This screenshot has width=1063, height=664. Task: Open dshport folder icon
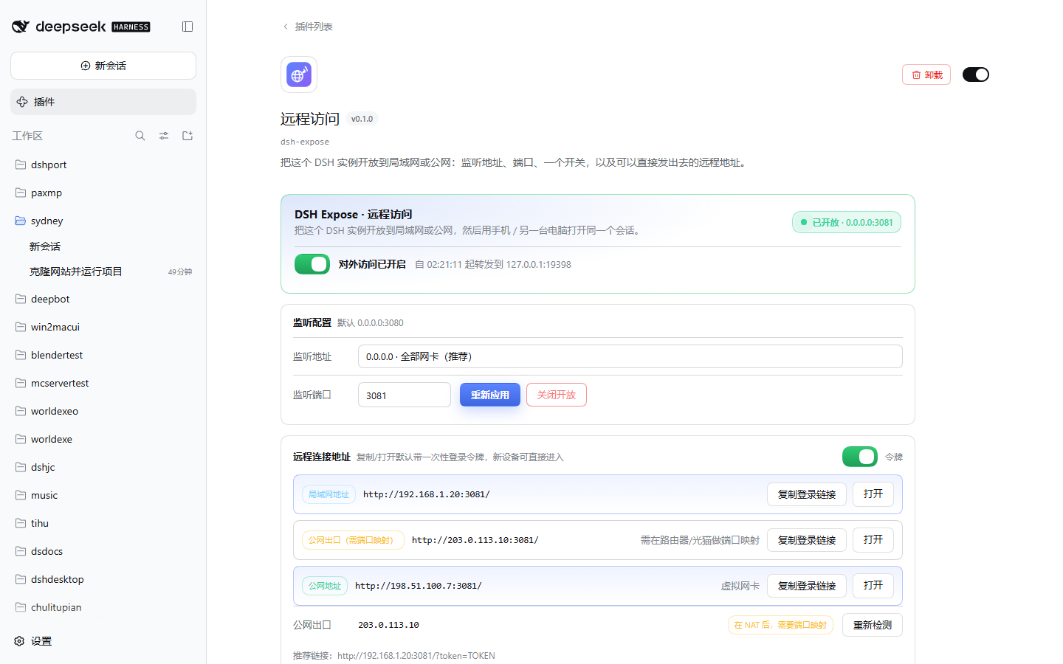coord(21,165)
